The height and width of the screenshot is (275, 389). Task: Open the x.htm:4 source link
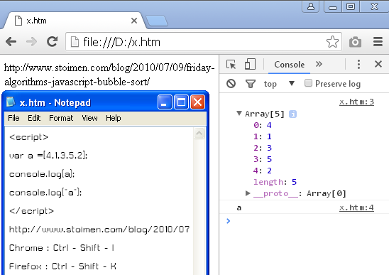tap(356, 207)
